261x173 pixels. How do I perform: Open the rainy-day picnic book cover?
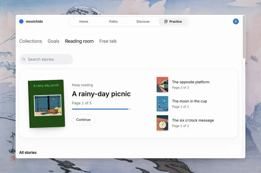pos(47,104)
